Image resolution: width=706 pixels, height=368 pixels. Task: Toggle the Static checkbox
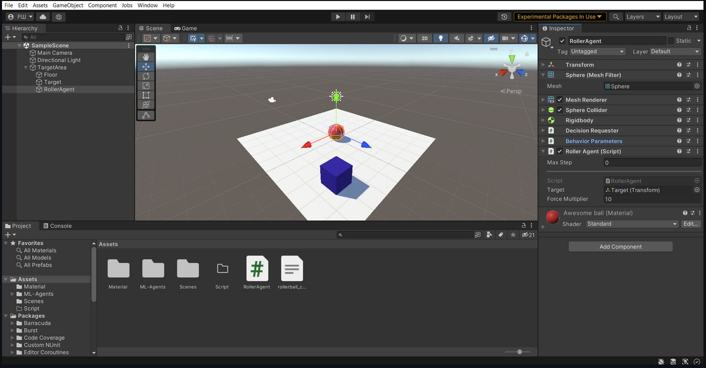click(x=671, y=41)
